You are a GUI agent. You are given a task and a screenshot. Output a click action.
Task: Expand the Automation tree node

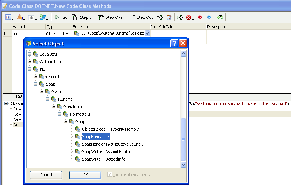[30, 62]
